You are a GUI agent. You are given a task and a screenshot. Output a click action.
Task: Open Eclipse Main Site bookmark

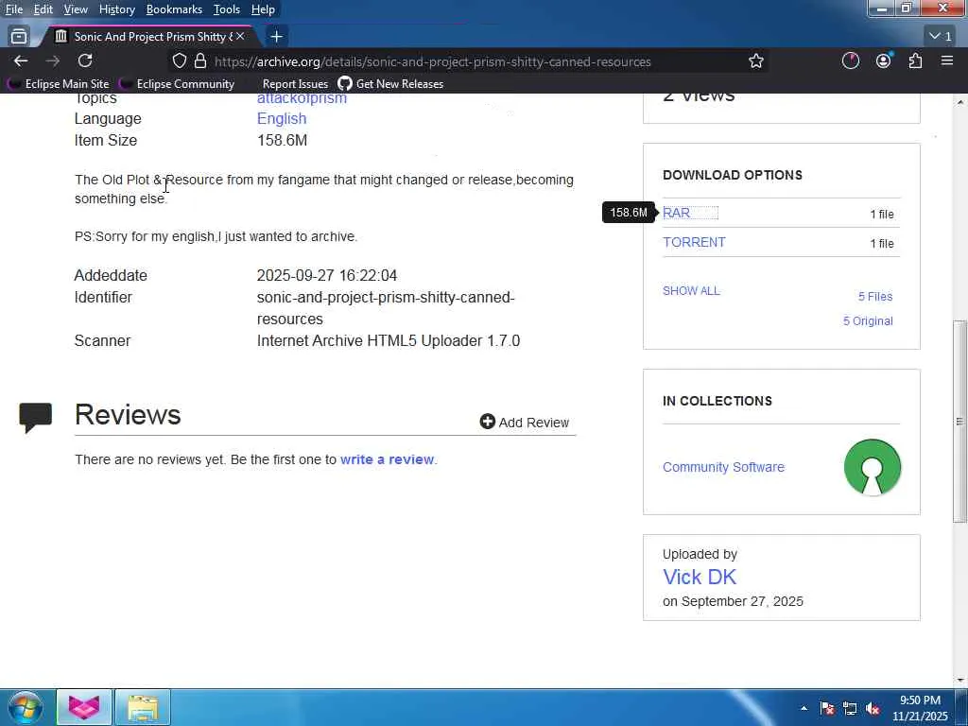[x=60, y=84]
